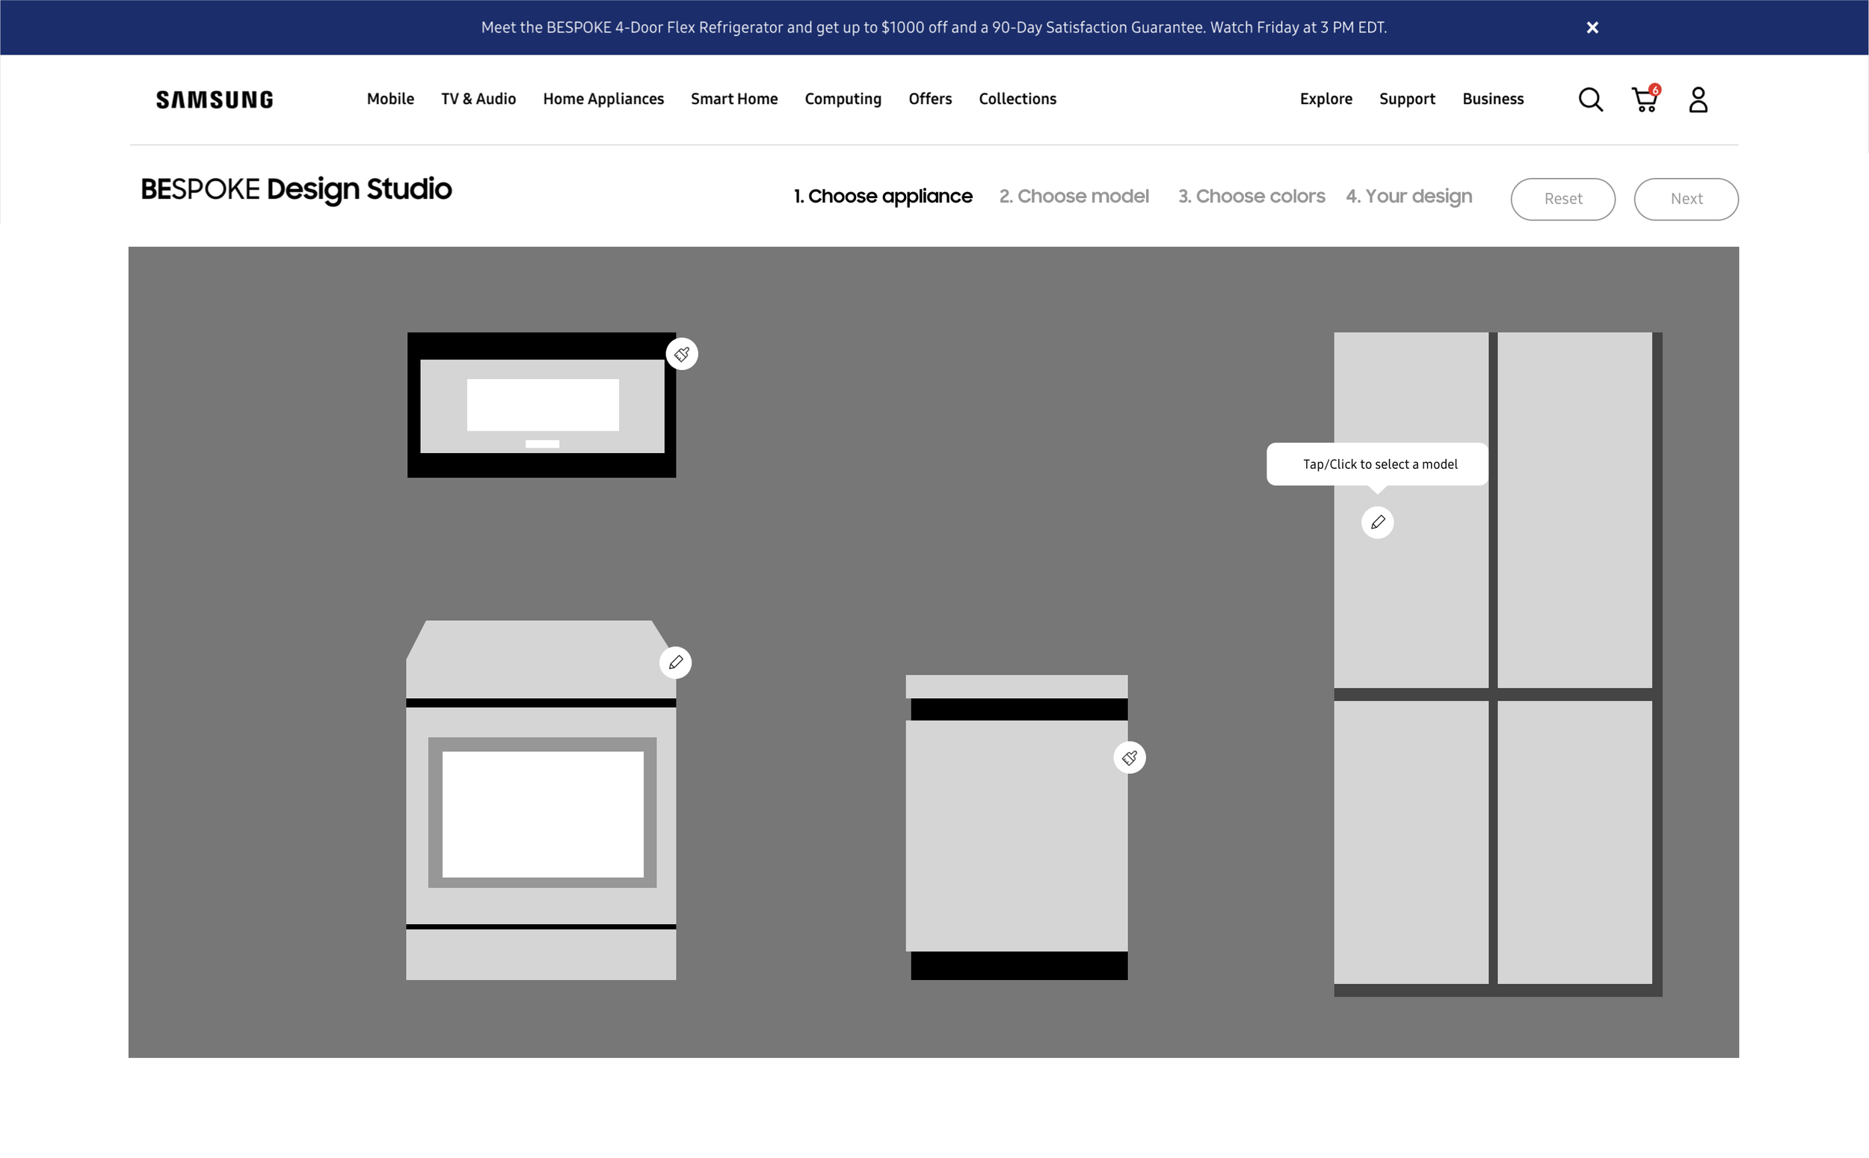This screenshot has width=1869, height=1158.
Task: Dismiss the promo banner with X
Action: click(x=1592, y=28)
